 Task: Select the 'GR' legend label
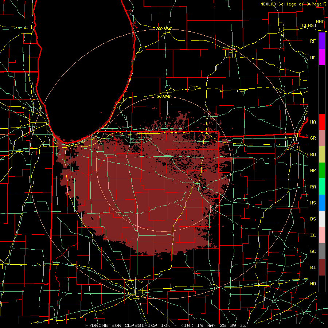pos(313,138)
